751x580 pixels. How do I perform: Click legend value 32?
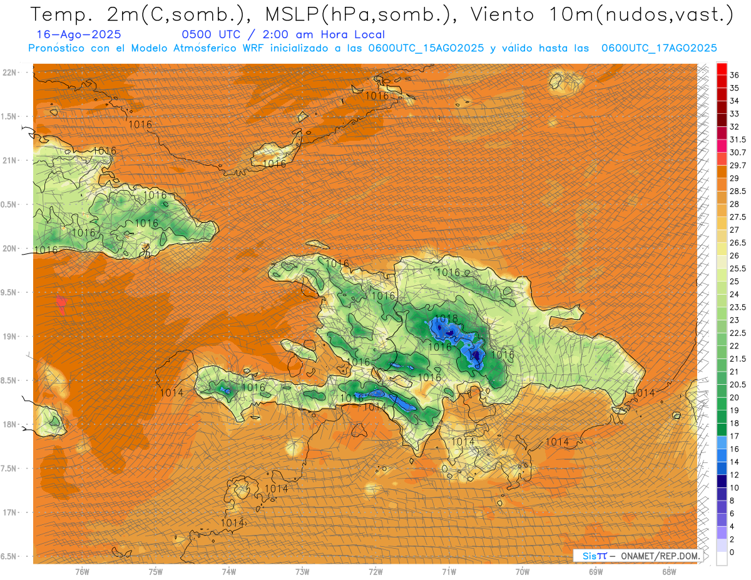[735, 126]
